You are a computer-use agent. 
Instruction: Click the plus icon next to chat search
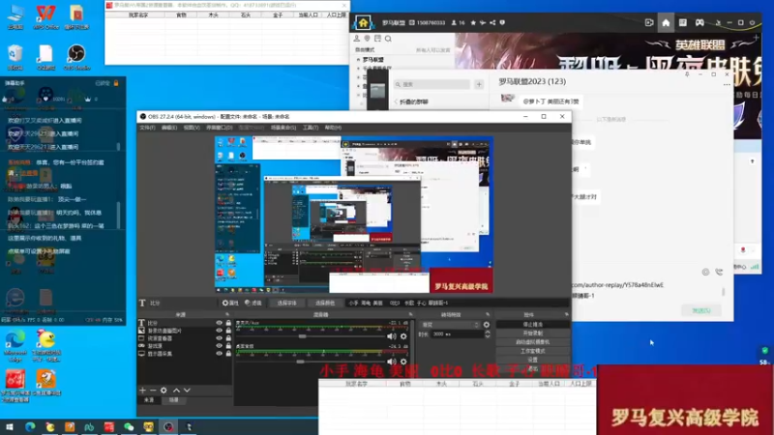479,84
